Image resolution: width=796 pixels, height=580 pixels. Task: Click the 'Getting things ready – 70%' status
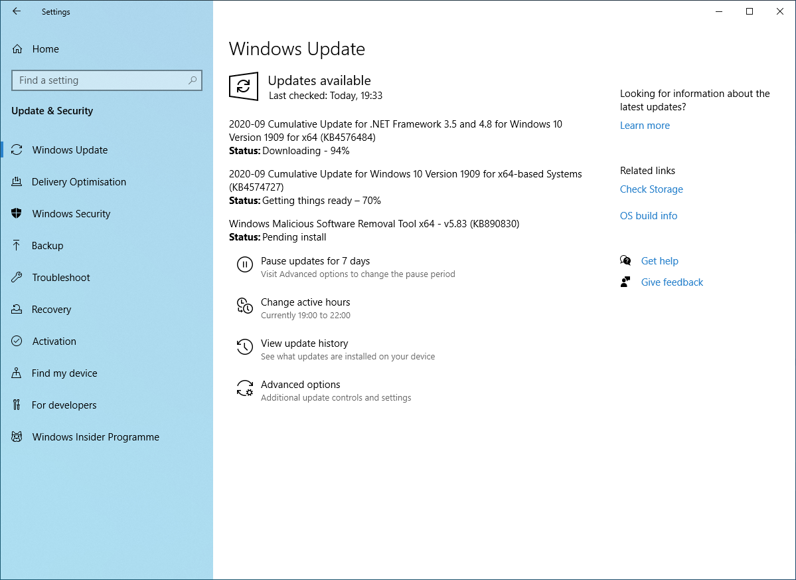click(322, 201)
